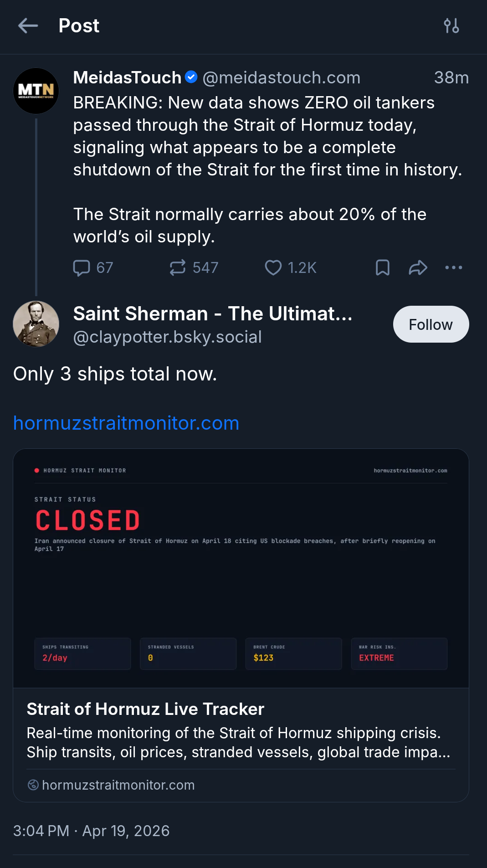
Task: Open MeidasTouch MTN avatar
Action: pyautogui.click(x=36, y=91)
